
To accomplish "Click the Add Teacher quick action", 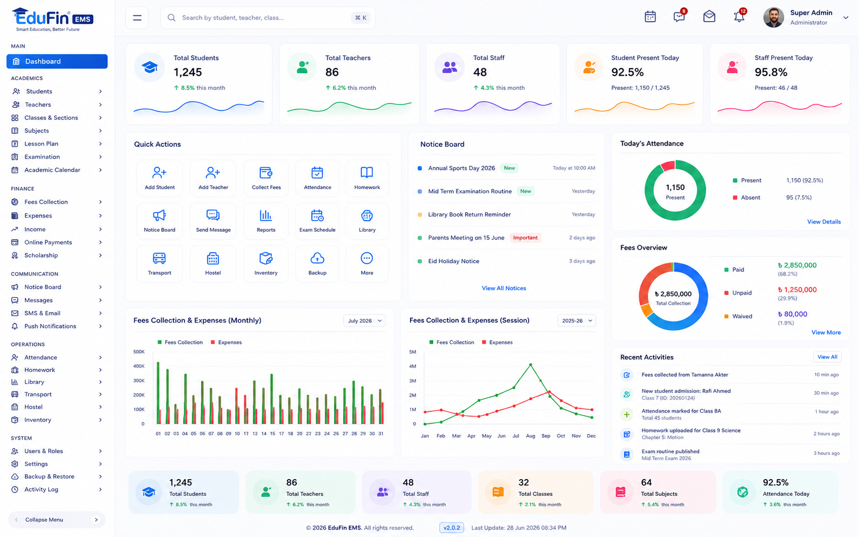I will tap(213, 178).
